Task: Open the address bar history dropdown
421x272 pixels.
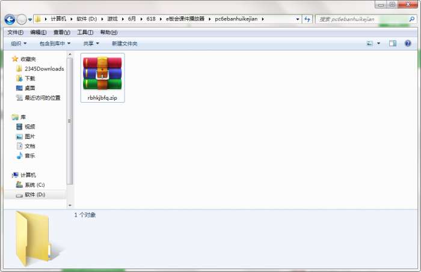Action: tap(298, 19)
